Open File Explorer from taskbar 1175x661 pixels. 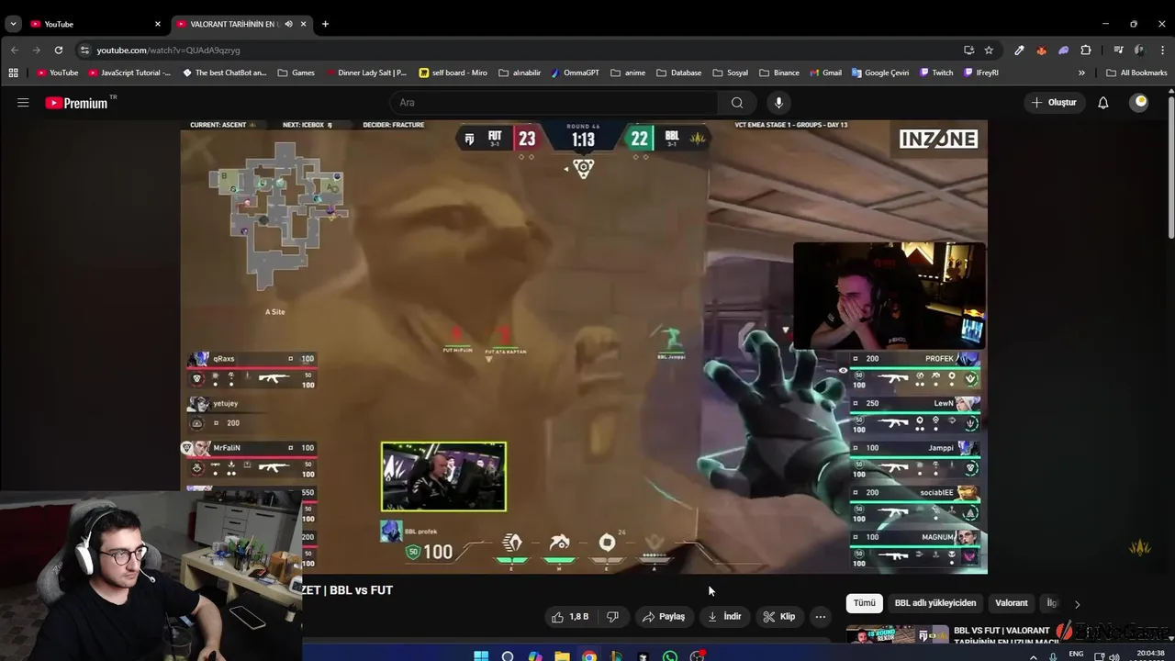click(x=562, y=656)
